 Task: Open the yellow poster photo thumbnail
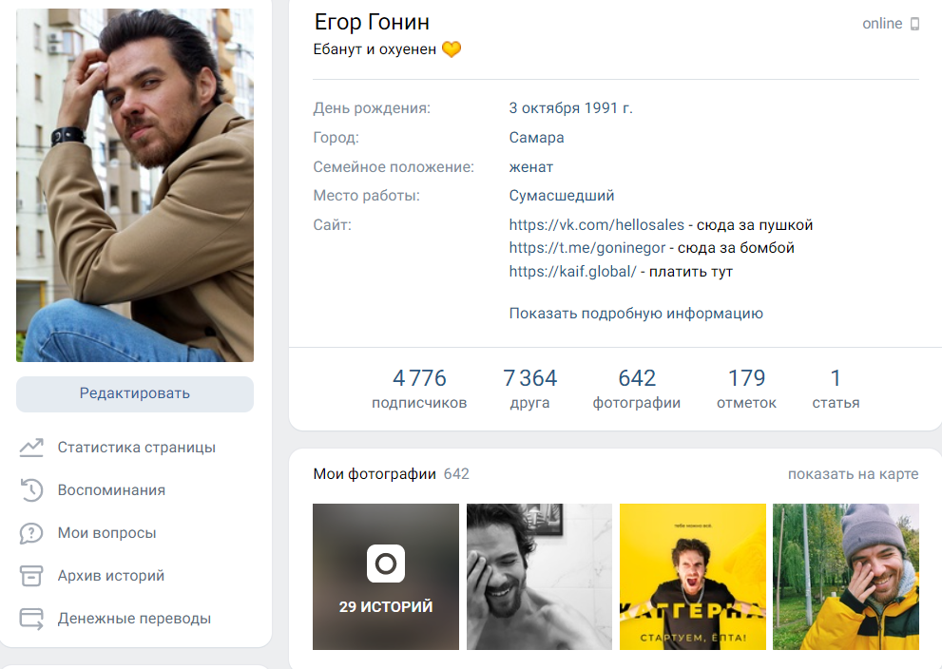[693, 577]
